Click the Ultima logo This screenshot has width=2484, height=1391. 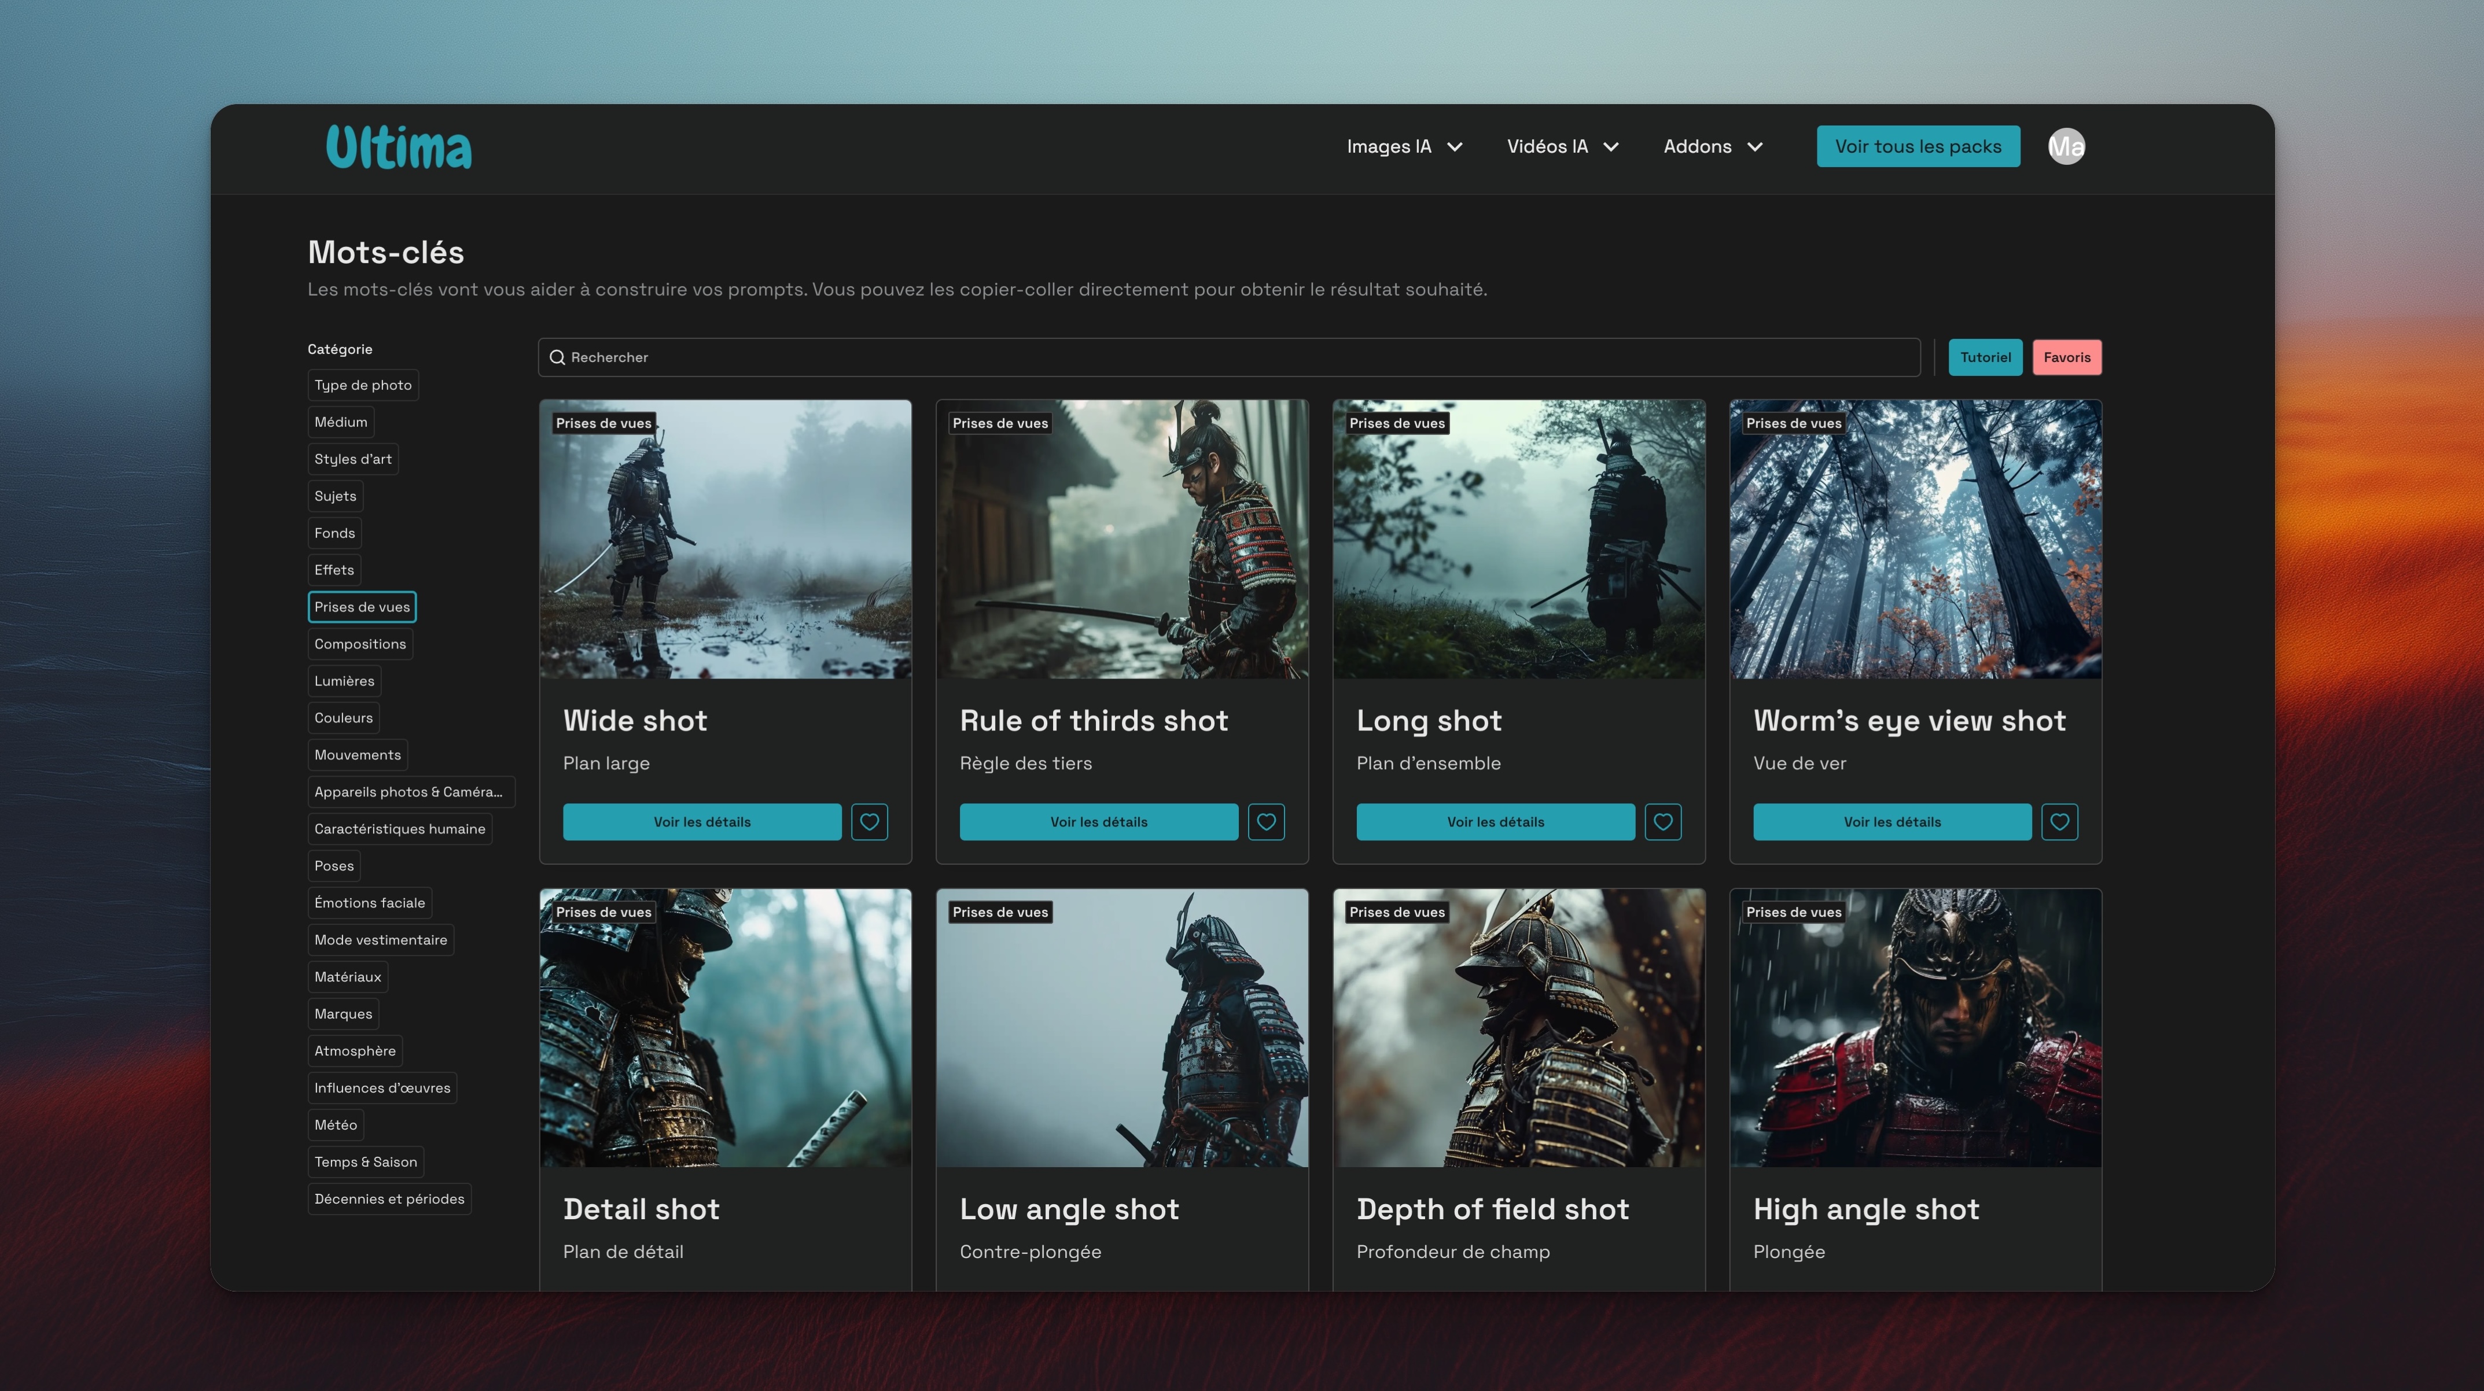click(398, 146)
